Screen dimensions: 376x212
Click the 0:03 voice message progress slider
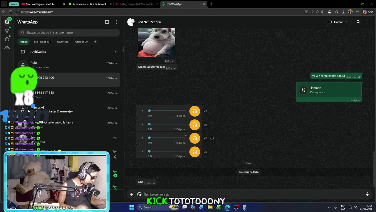[x=167, y=138]
